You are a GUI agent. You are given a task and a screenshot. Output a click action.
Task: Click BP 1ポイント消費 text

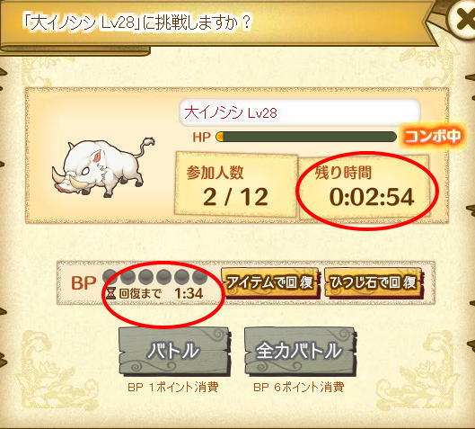[x=173, y=388]
